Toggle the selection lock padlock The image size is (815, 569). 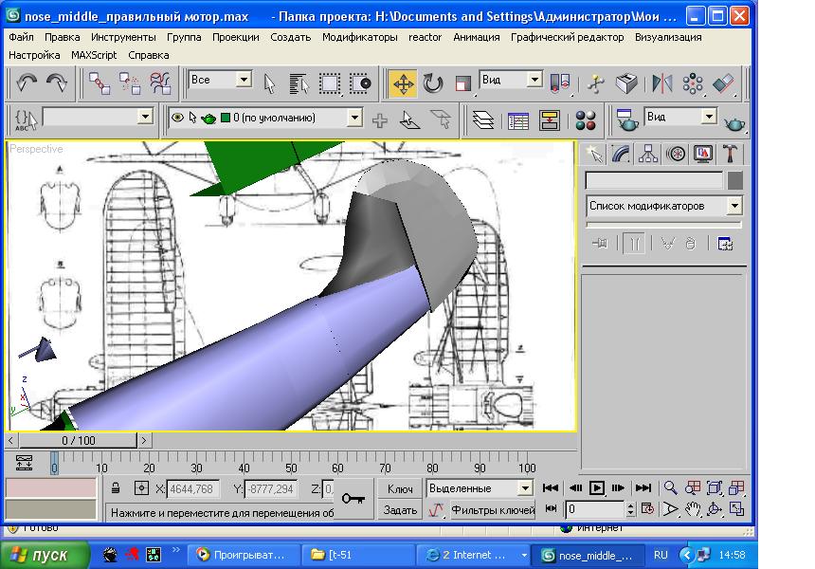[x=116, y=488]
